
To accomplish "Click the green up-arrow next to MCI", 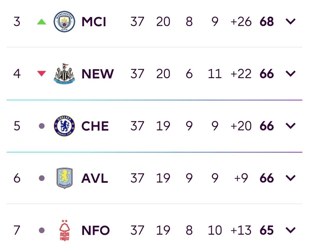I will pyautogui.click(x=42, y=22).
